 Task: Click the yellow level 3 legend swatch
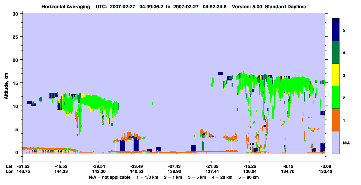click(x=336, y=75)
